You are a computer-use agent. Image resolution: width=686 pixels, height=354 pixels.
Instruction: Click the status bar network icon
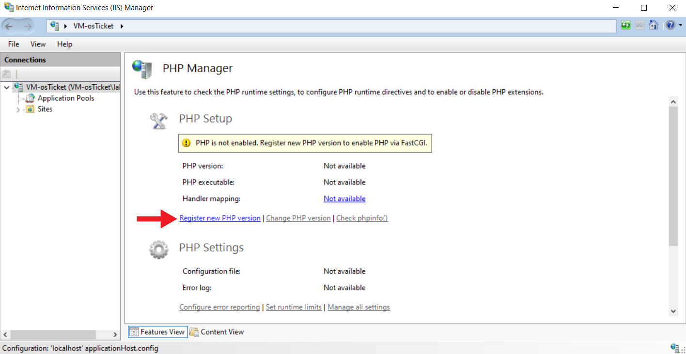click(x=674, y=348)
